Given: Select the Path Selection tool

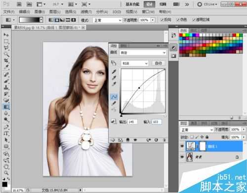Looking at the screenshot, I should point(6,140).
